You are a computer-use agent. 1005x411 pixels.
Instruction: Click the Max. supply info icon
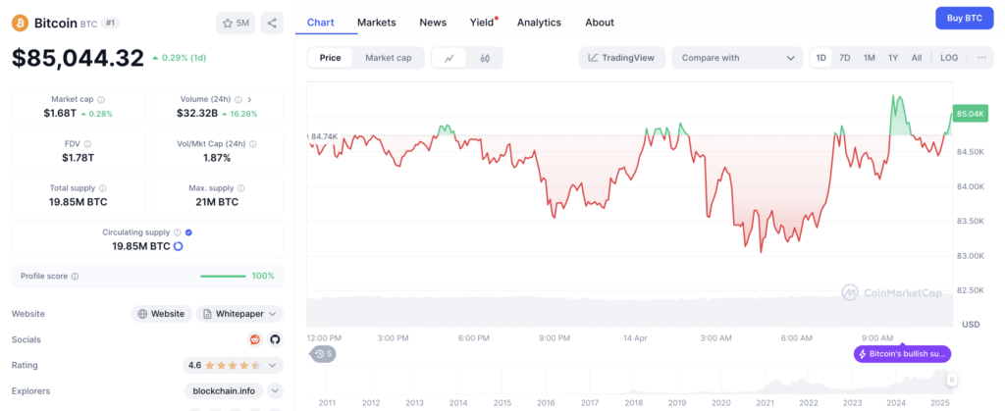click(241, 188)
